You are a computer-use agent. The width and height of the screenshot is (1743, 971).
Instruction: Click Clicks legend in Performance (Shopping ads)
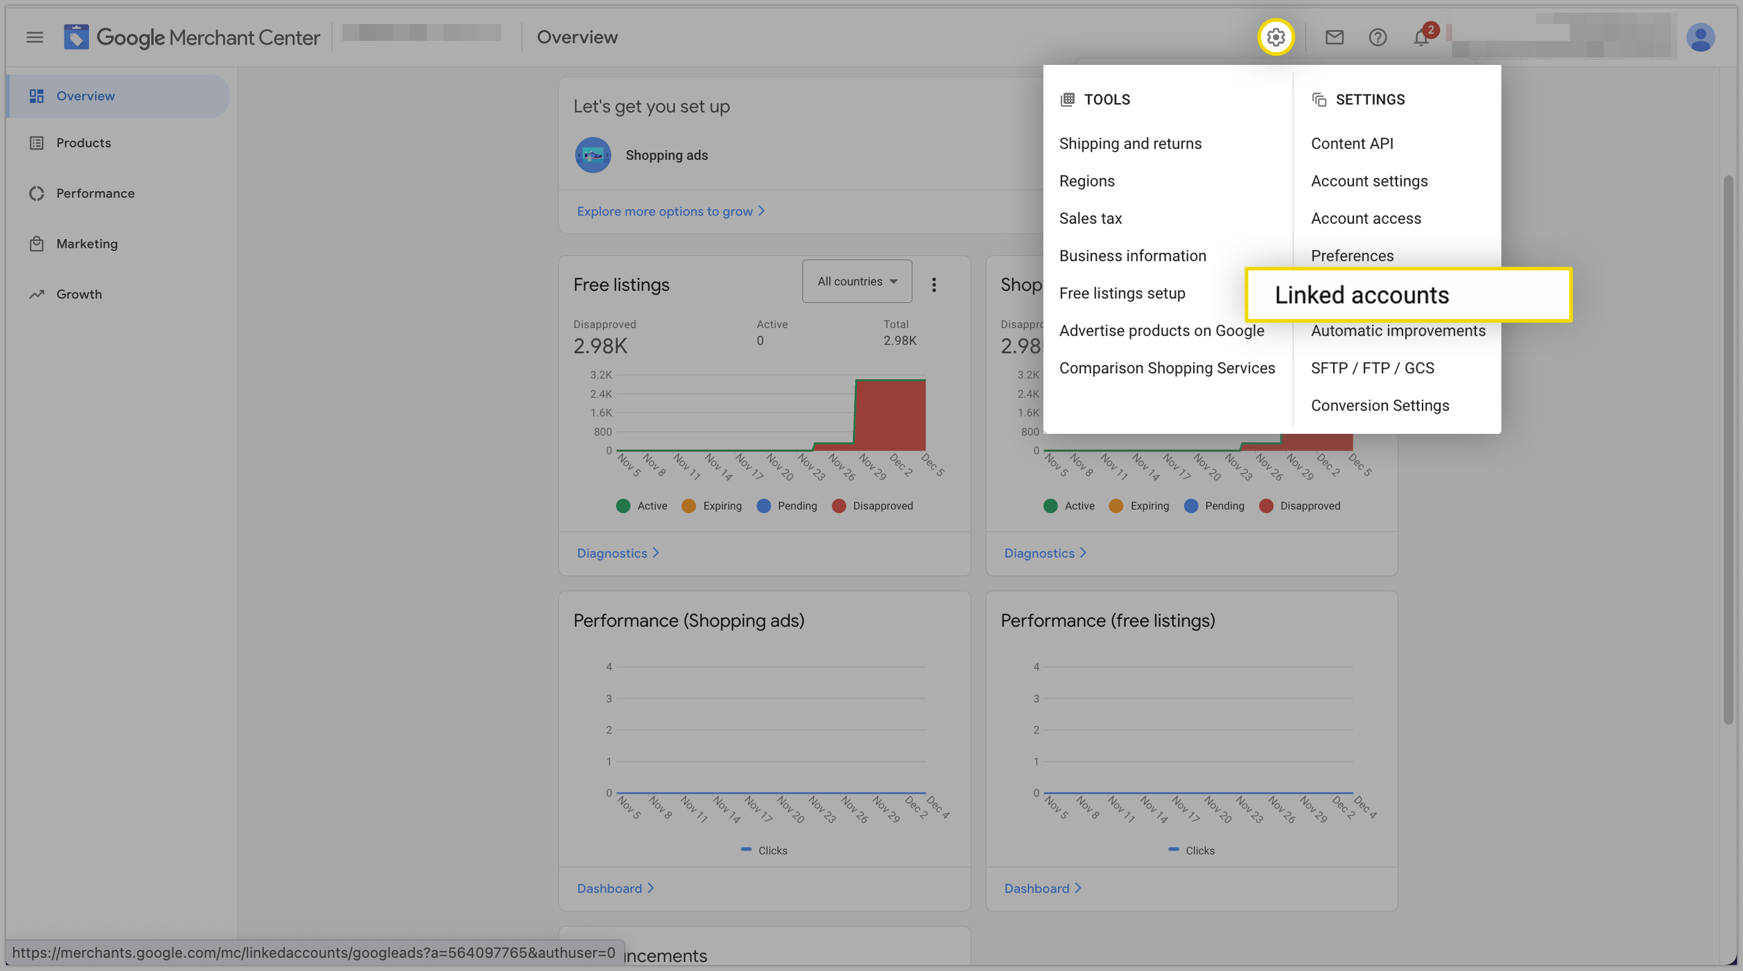764,851
